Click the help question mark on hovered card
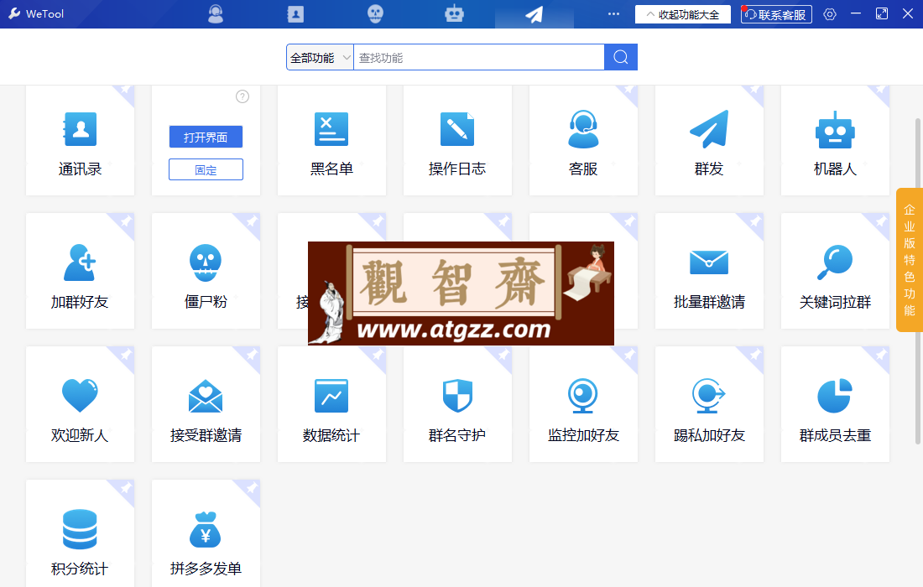The width and height of the screenshot is (923, 587). [242, 96]
